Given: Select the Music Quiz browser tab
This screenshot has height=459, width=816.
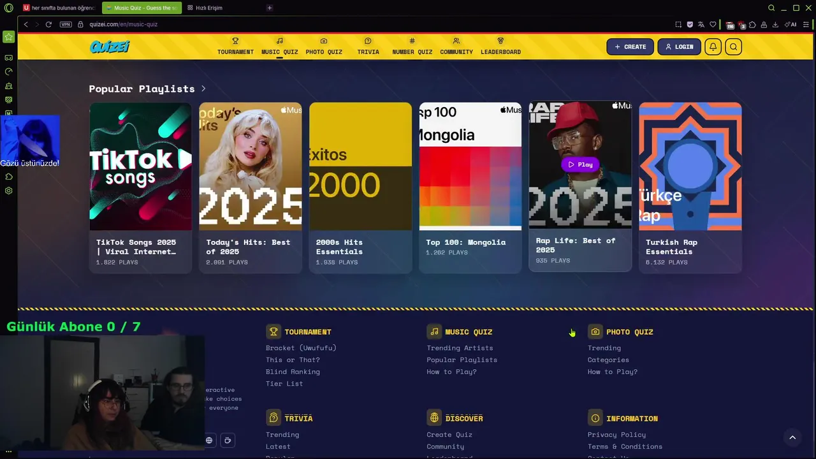Looking at the screenshot, I should [x=142, y=8].
